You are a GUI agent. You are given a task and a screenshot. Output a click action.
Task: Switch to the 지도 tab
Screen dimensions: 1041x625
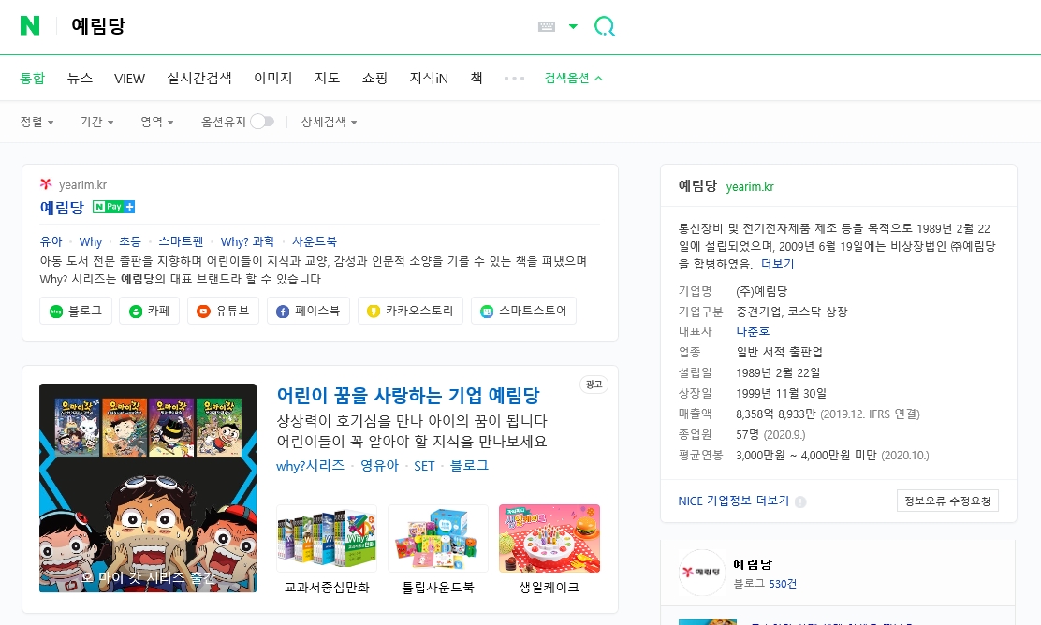pos(327,78)
